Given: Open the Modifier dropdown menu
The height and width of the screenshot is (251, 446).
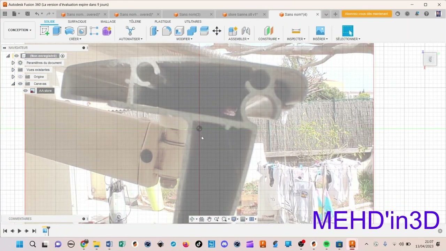Looking at the screenshot, I should click(184, 39).
